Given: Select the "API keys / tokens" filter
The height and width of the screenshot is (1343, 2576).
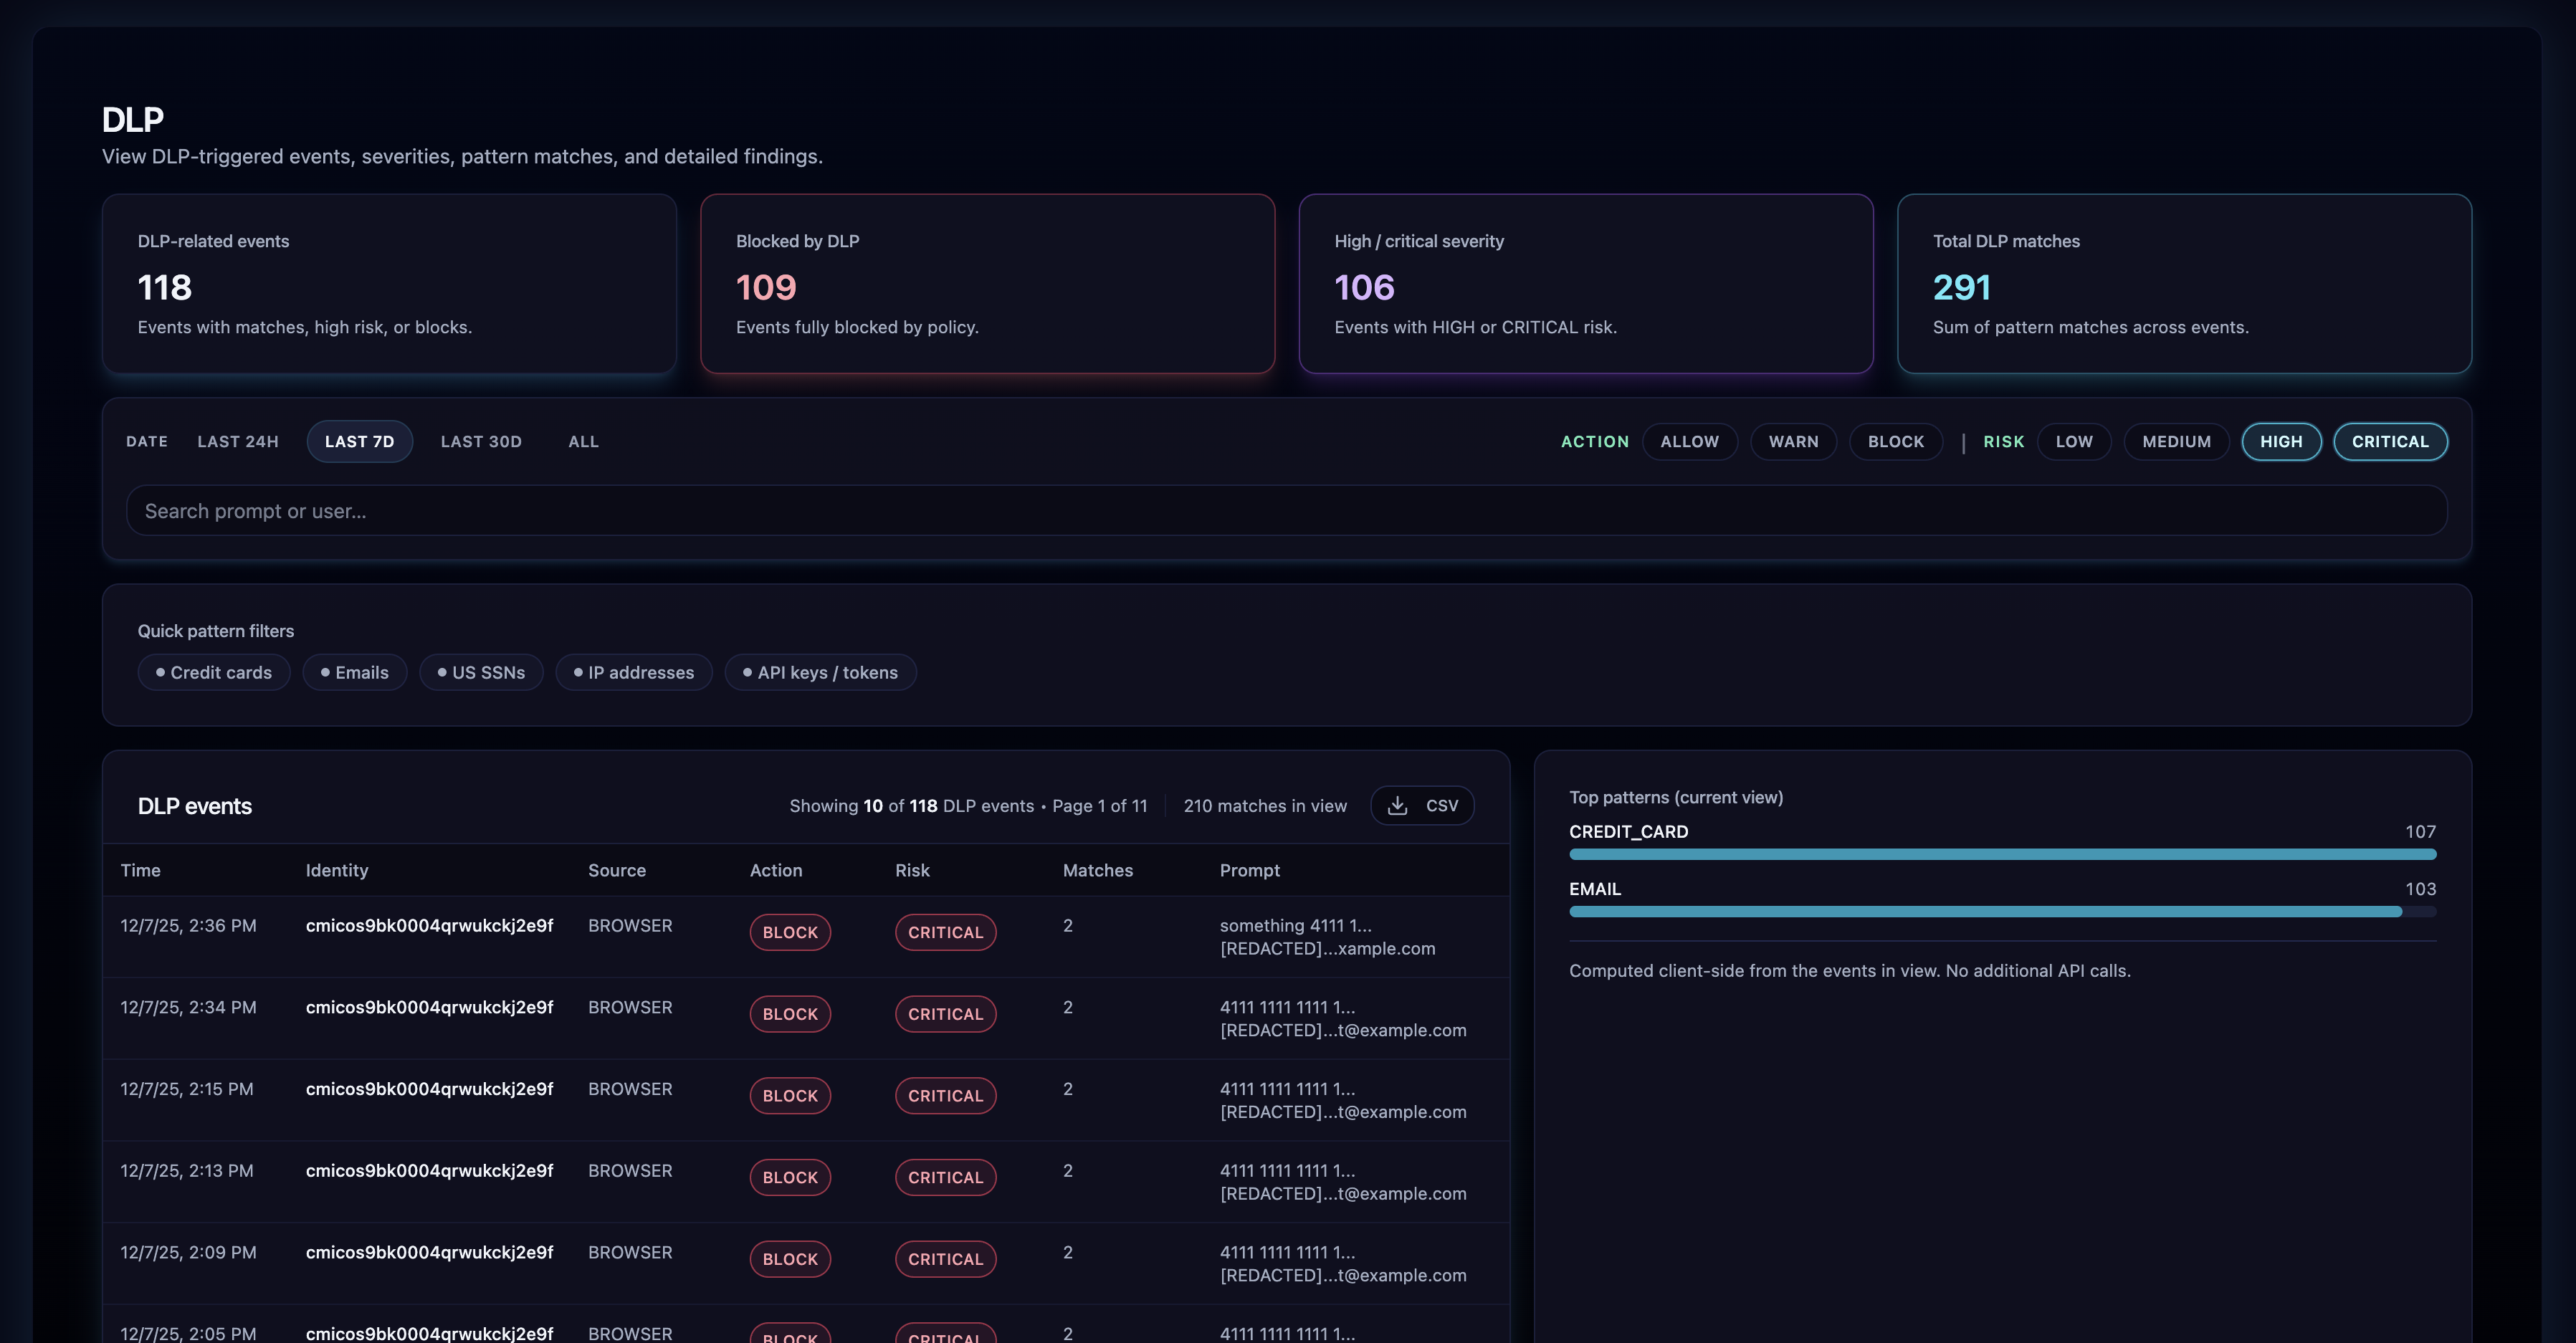Looking at the screenshot, I should point(820,672).
